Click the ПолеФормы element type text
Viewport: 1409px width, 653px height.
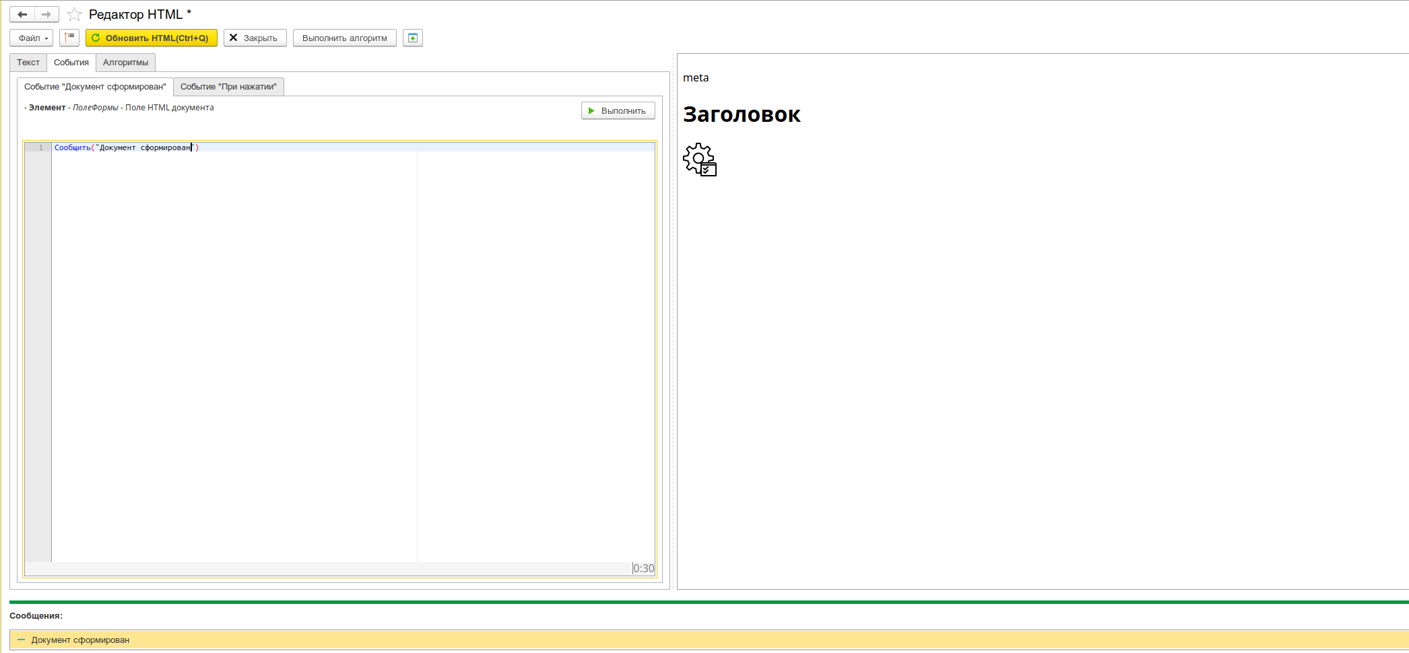[96, 108]
